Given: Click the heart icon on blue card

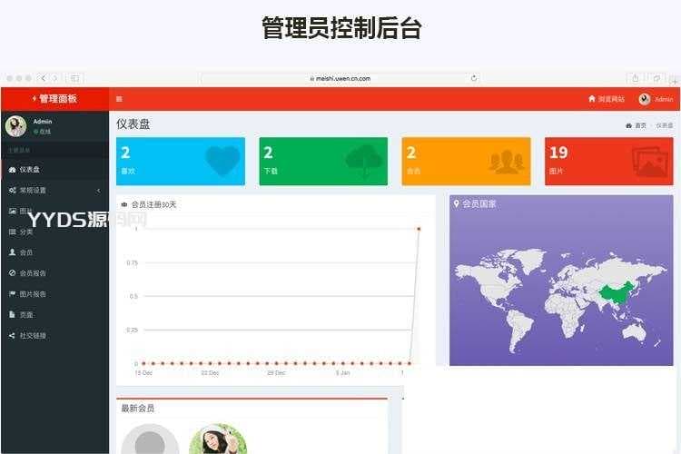Looking at the screenshot, I should pos(222,161).
